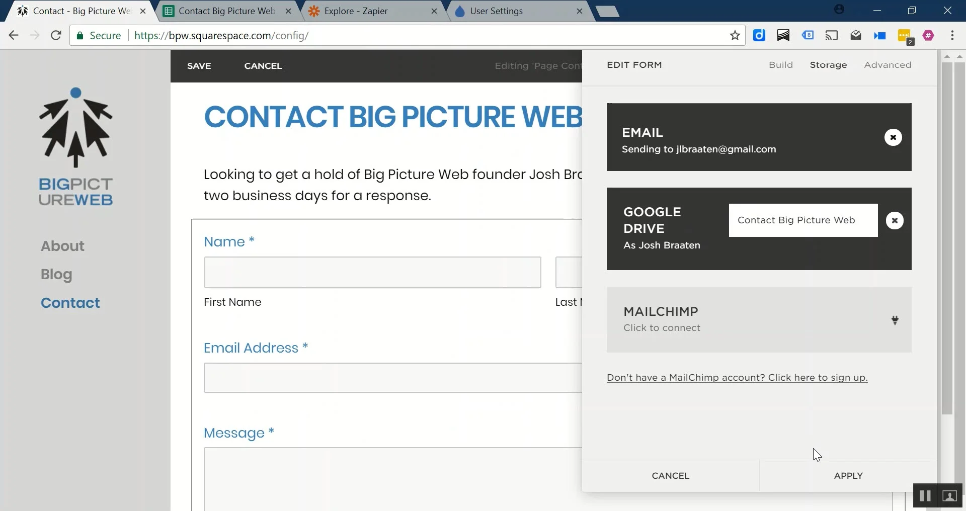Screen dimensions: 966x511
Task: Click the blue video camera extension icon
Action: [880, 36]
